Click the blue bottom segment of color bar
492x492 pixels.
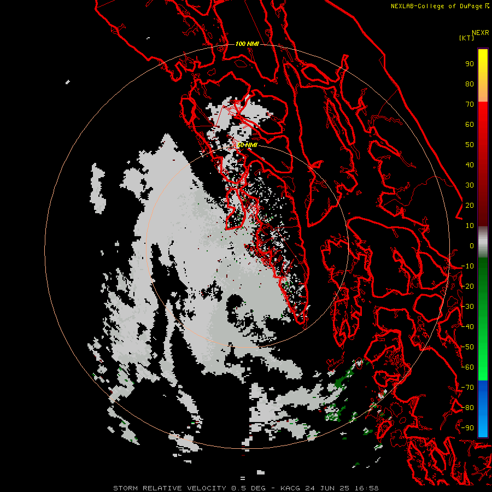483,409
